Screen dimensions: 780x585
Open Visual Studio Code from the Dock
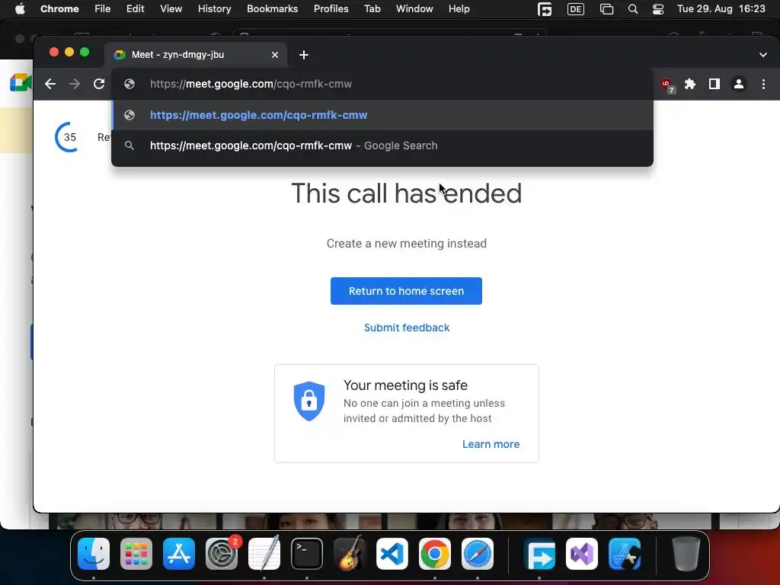392,554
